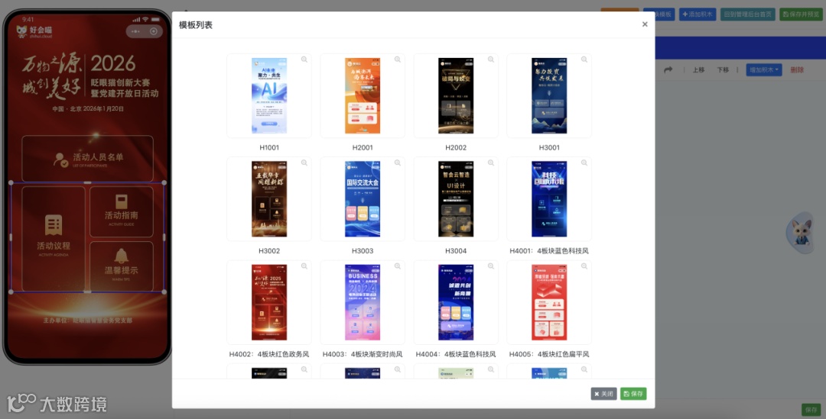This screenshot has height=419, width=826.
Task: Choose the H4002 red government-style thumbnail
Action: [269, 302]
